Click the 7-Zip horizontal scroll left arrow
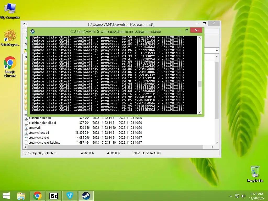The height and width of the screenshot is (201, 268). [x=25, y=147]
